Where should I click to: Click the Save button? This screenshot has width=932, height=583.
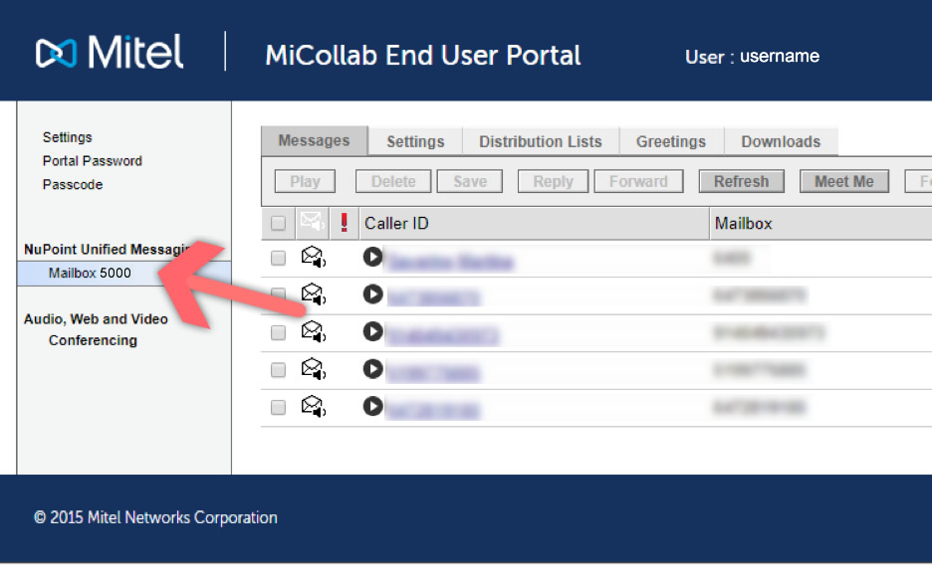click(x=470, y=181)
